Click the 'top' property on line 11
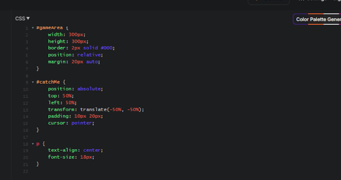Screen dimensions: 341x180 point(52,96)
